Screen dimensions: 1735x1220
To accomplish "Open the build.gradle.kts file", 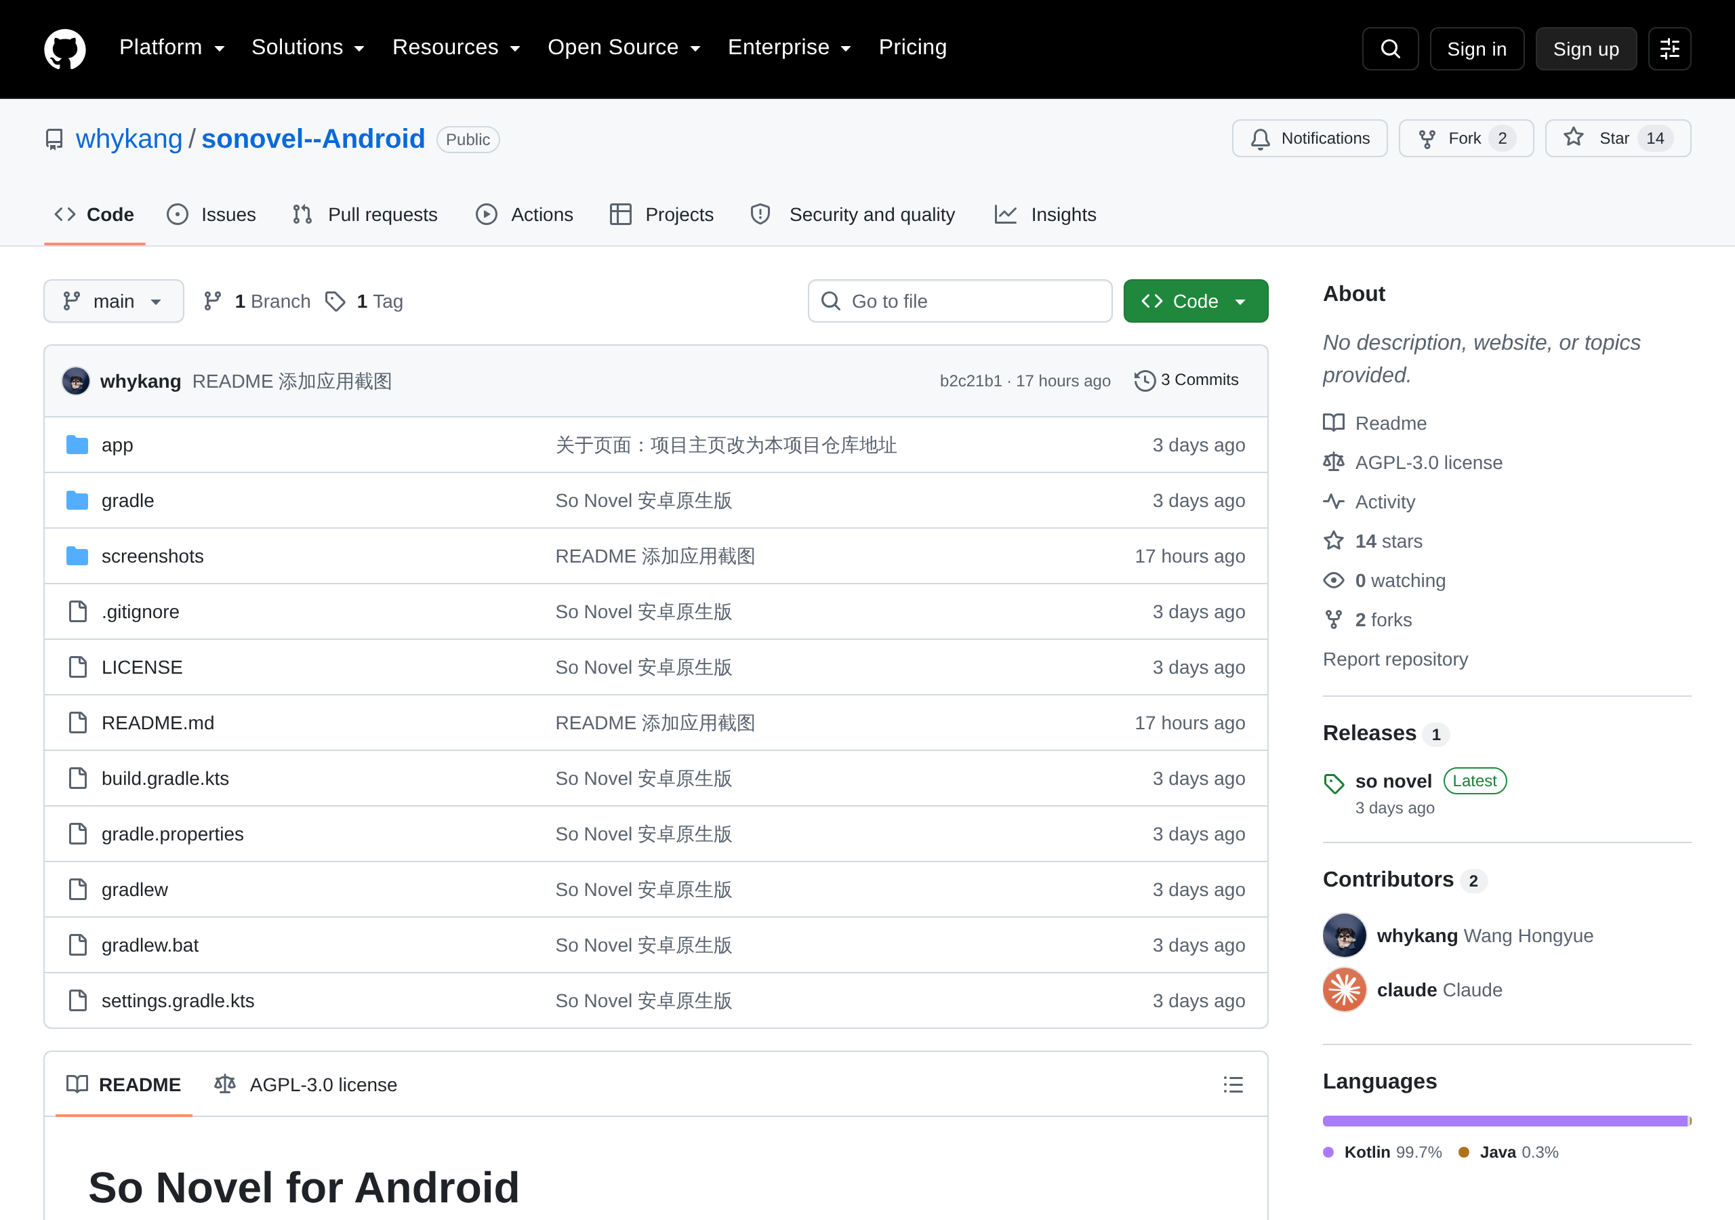I will (165, 779).
